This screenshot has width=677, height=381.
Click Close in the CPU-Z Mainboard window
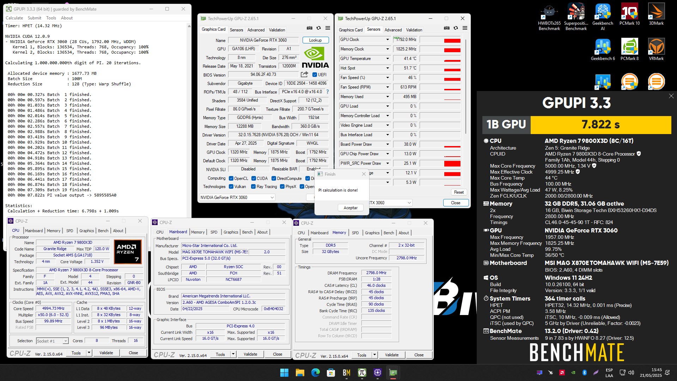click(277, 354)
